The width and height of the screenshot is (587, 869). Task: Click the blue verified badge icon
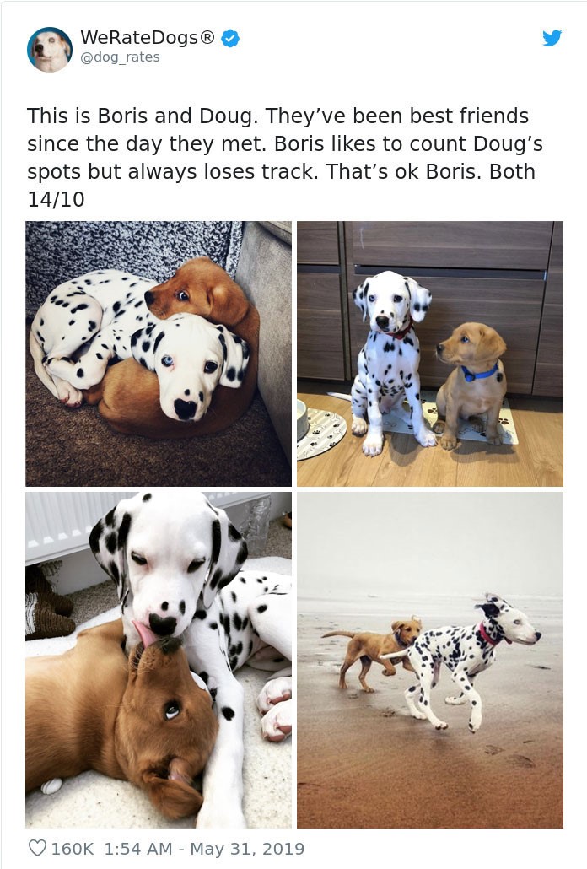(230, 38)
